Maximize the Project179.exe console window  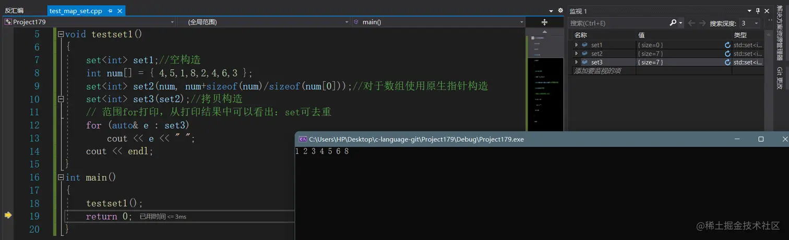(761, 139)
